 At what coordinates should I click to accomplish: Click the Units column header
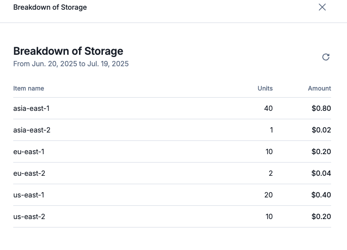[x=265, y=88]
